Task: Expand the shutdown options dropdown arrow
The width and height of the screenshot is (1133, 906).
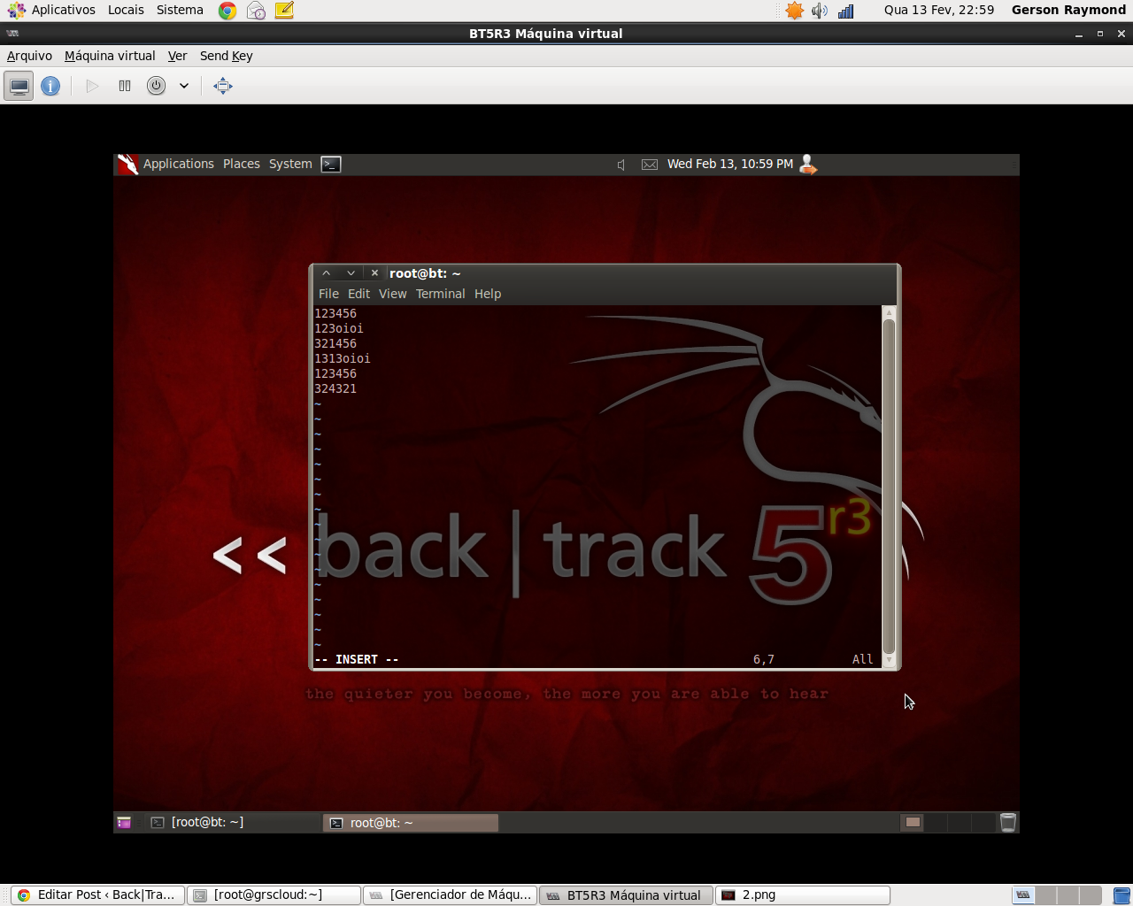Action: [184, 86]
